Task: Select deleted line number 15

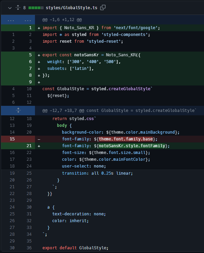Action: coord(12,139)
